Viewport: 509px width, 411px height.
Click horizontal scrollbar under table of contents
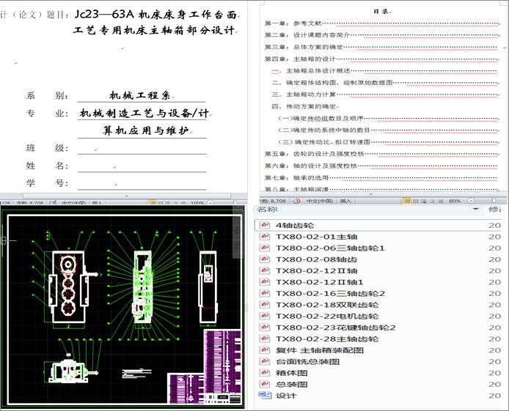coord(370,194)
